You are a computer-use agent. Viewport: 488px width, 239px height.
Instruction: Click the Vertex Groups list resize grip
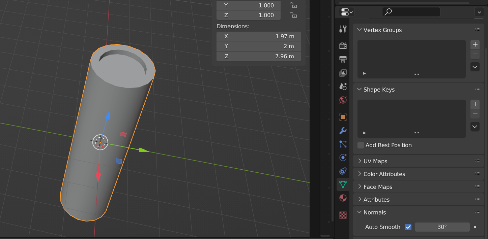pyautogui.click(x=416, y=73)
